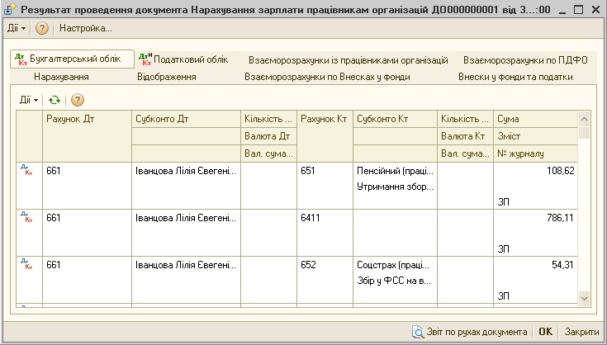Click the Субконто Дт column header
This screenshot has width=607, height=345.
click(x=186, y=119)
